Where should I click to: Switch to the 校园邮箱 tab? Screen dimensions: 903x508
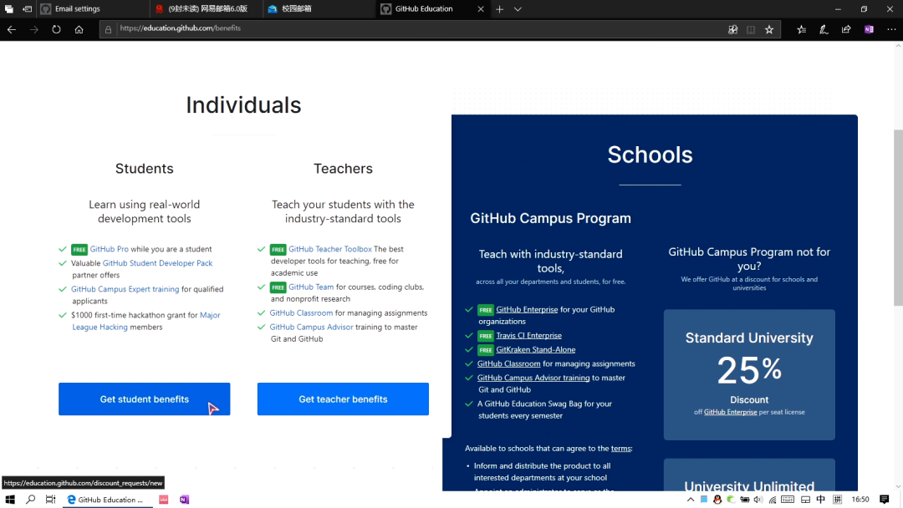pos(319,9)
